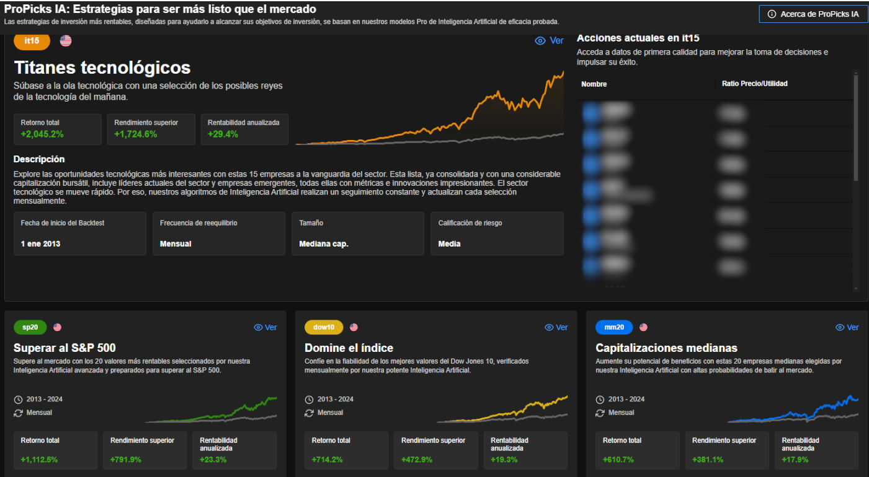Click the green sp20 performance chart

pyautogui.click(x=211, y=409)
